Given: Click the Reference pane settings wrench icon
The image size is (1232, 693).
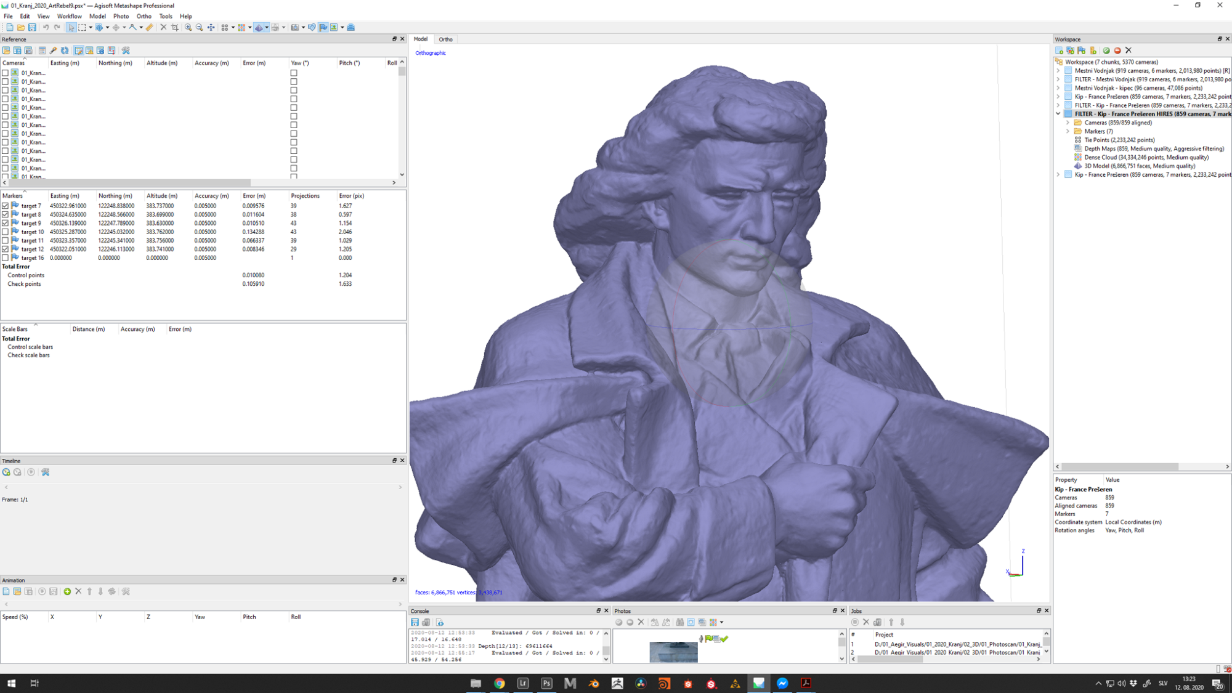Looking at the screenshot, I should pos(126,51).
